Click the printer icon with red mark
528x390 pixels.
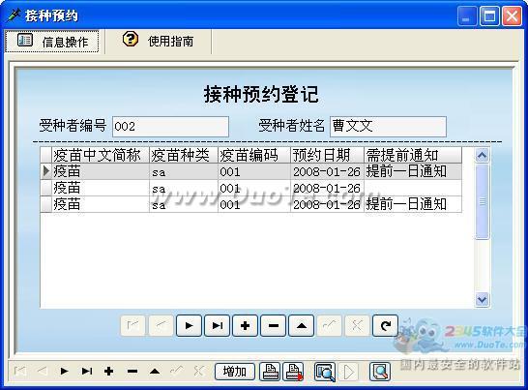[x=294, y=372]
